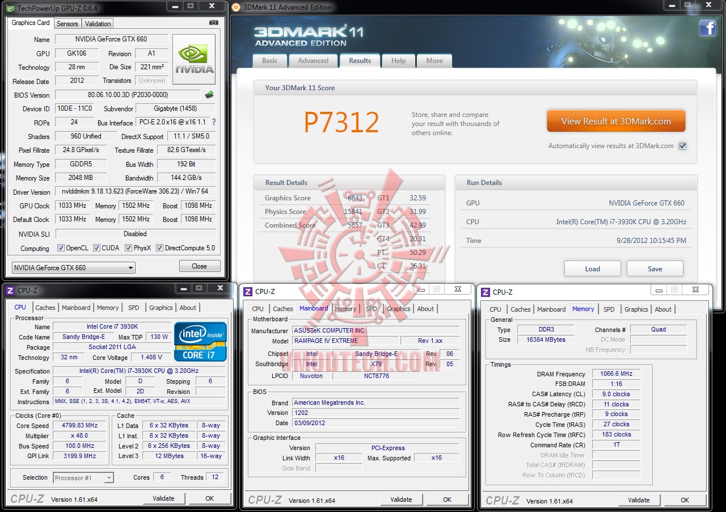Screen dimensions: 726x512
Task: Click Validate in the CPU-Z Mainboard window
Action: [401, 500]
